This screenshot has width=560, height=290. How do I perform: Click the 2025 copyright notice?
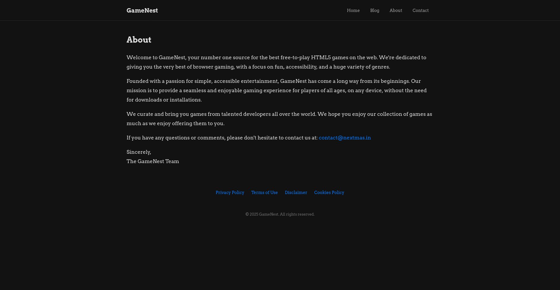click(280, 214)
